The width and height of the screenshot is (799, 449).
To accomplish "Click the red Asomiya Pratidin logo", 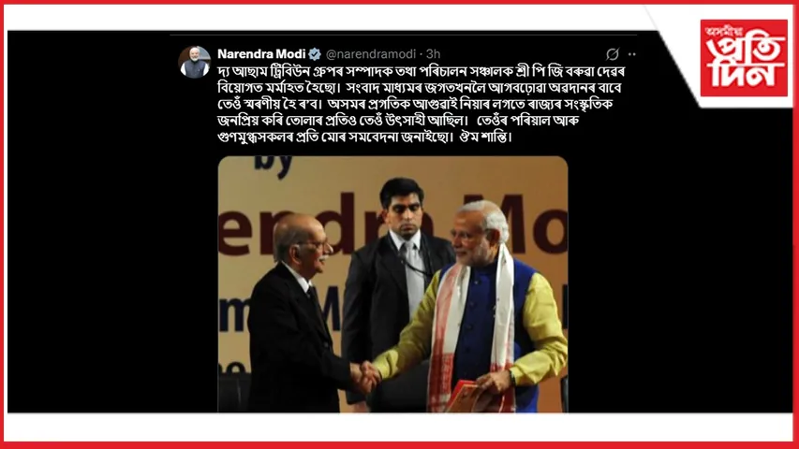I will point(744,58).
